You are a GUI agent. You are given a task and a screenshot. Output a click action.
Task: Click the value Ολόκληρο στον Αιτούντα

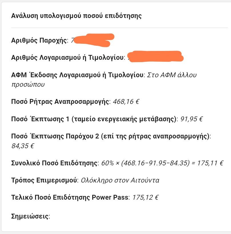pyautogui.click(x=120, y=180)
